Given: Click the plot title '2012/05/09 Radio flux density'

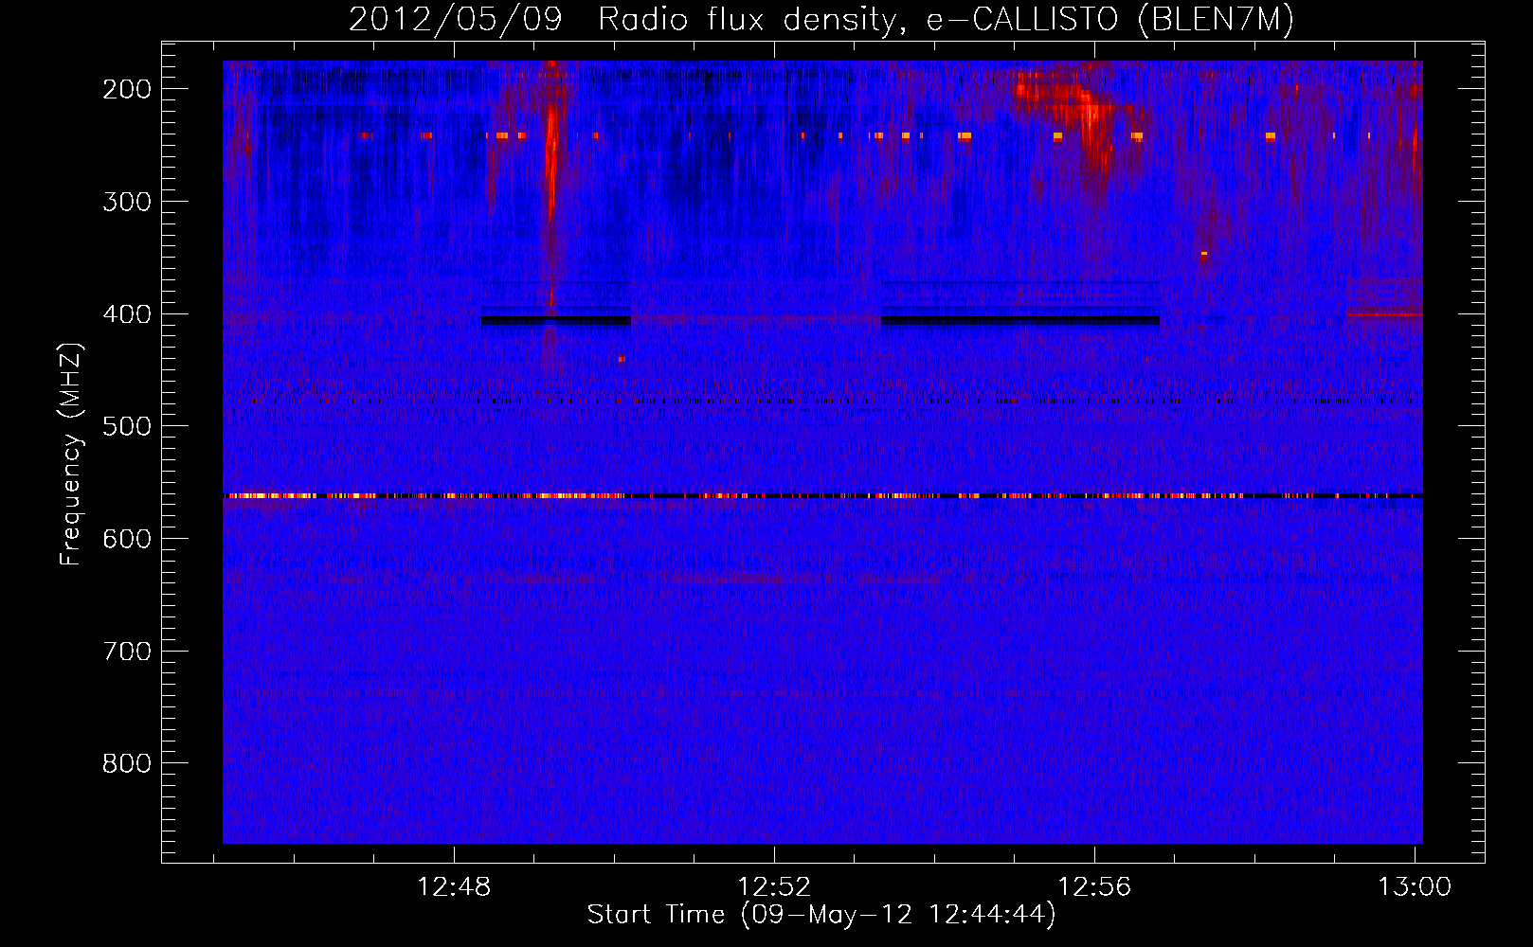Looking at the screenshot, I should click(821, 19).
